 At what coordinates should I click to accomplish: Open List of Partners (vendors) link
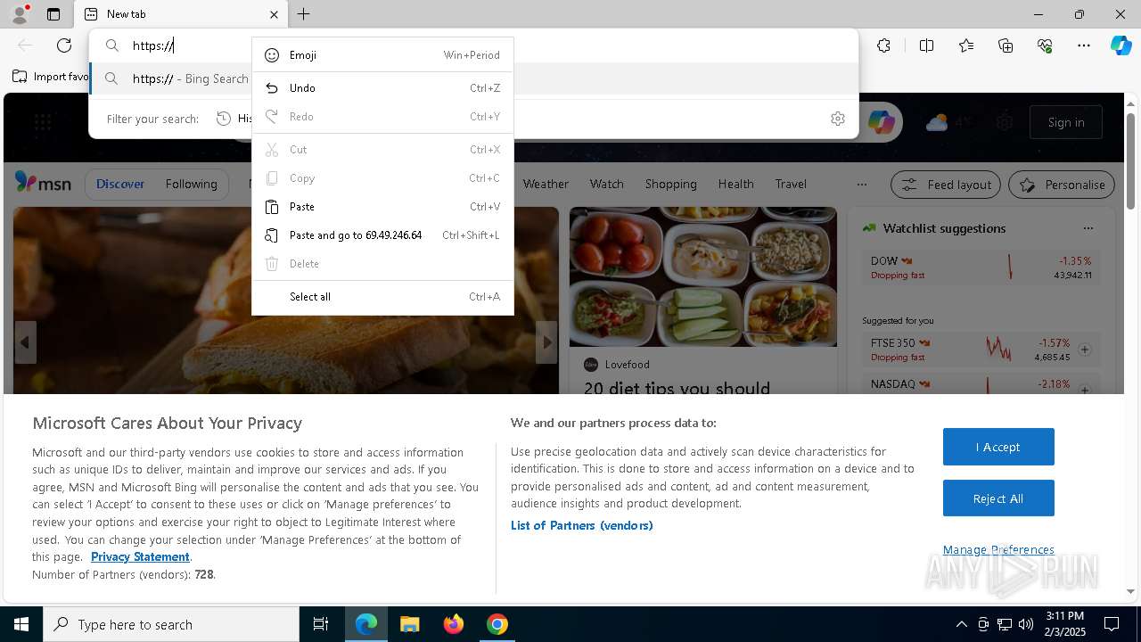point(582,525)
